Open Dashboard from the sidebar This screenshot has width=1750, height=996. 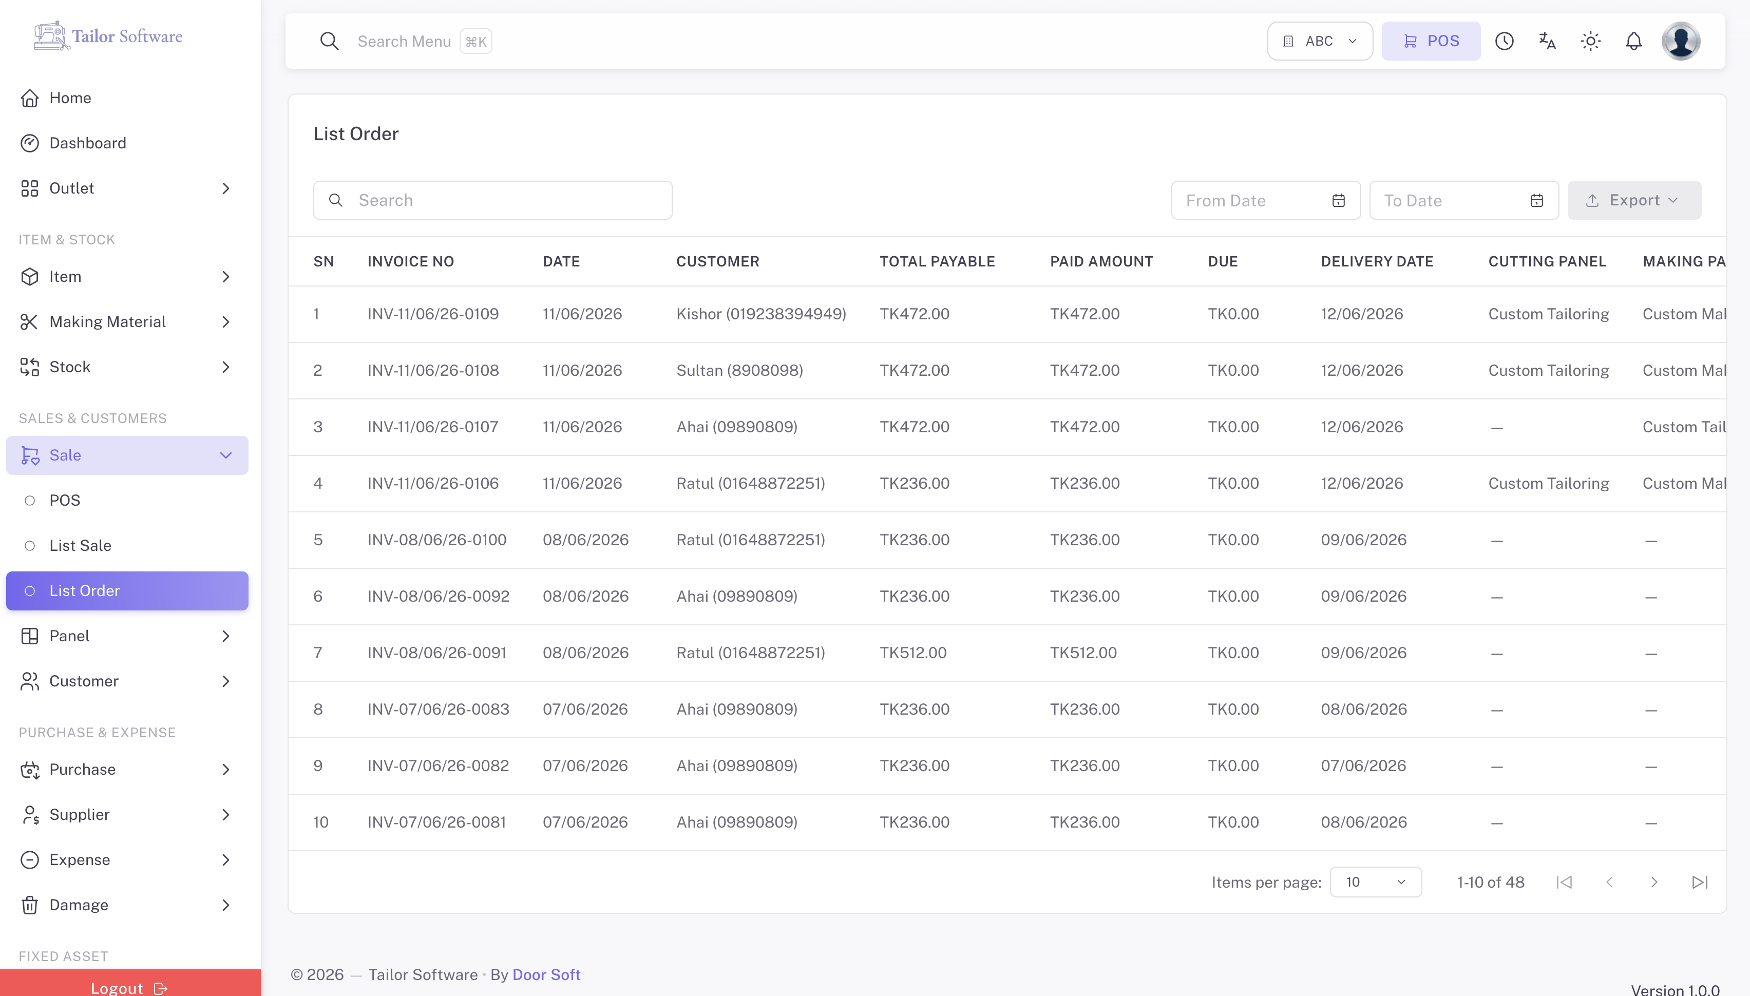pyautogui.click(x=127, y=143)
